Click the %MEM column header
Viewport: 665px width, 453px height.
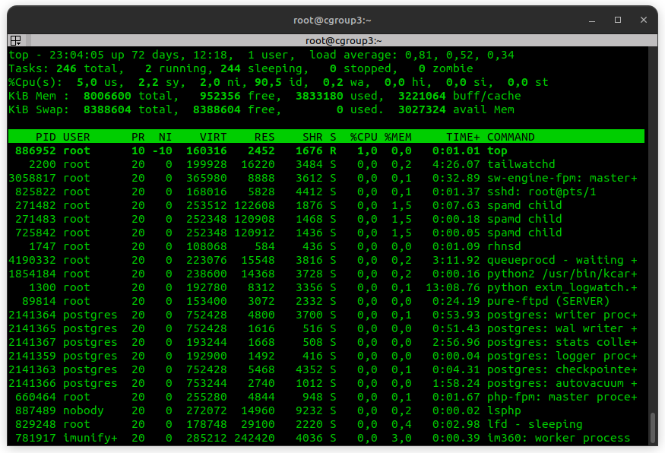[x=397, y=137]
